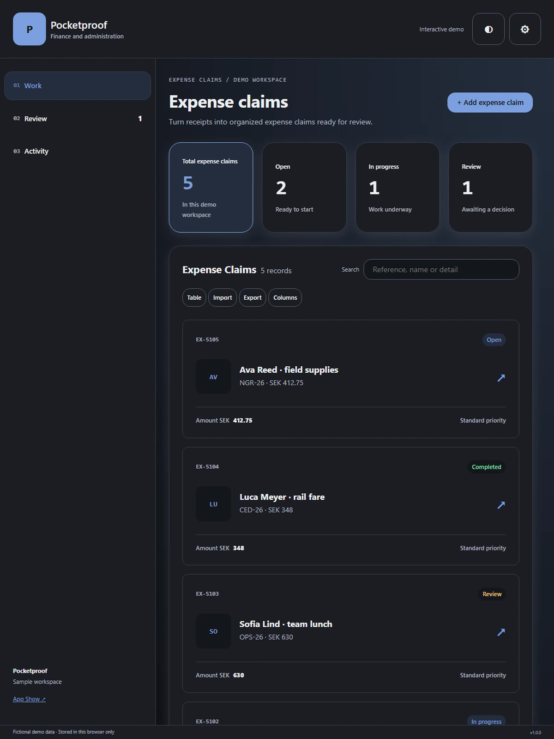Click the detail CED-26 · SEK 348
The width and height of the screenshot is (554, 739).
[266, 510]
